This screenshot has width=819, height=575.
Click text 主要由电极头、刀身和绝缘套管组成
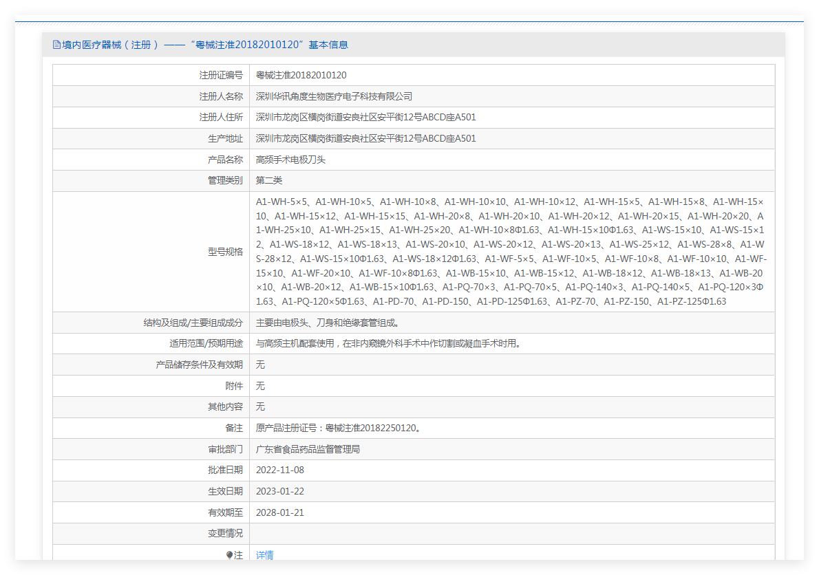click(x=327, y=323)
